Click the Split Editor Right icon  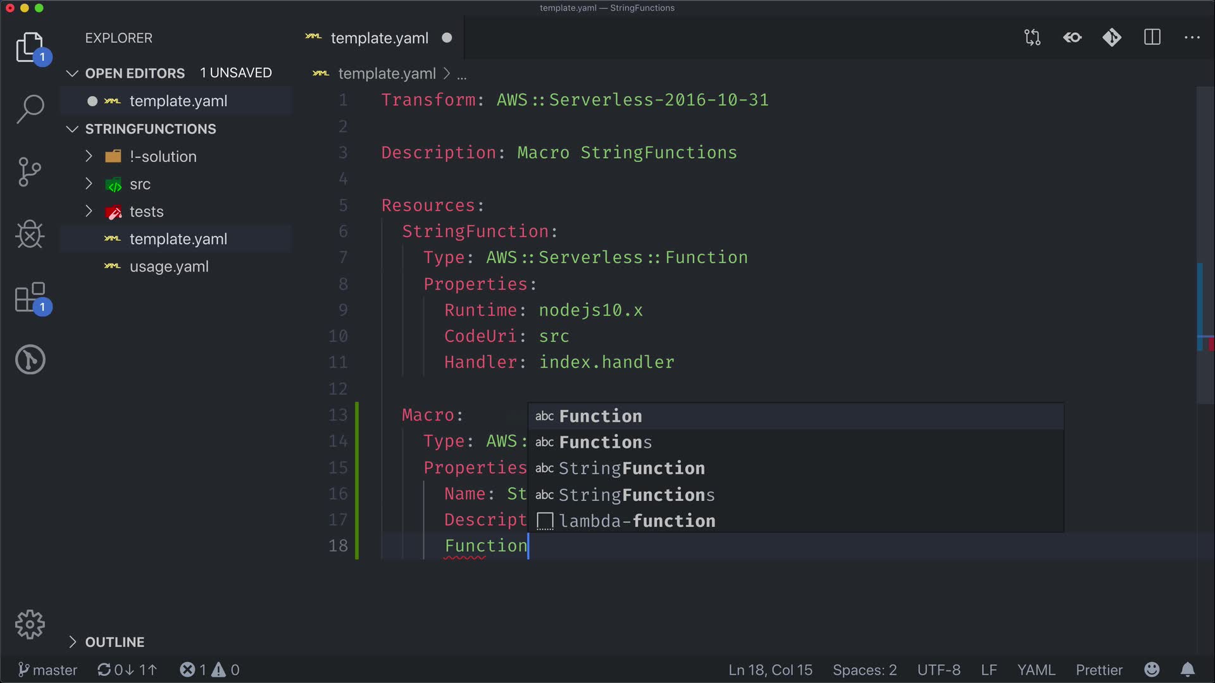pyautogui.click(x=1152, y=38)
